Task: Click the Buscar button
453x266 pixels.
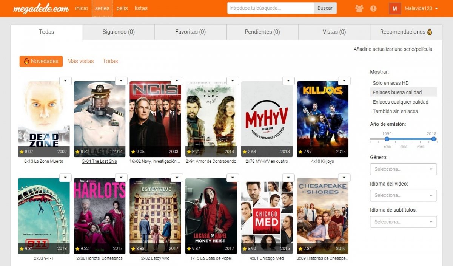Action: pos(325,8)
